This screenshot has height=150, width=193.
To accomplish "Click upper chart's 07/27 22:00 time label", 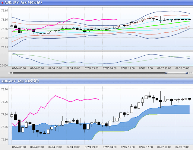I will tap(164, 68).
